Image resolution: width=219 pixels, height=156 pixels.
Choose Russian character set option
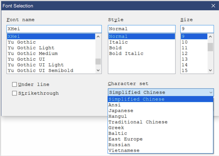120,145
